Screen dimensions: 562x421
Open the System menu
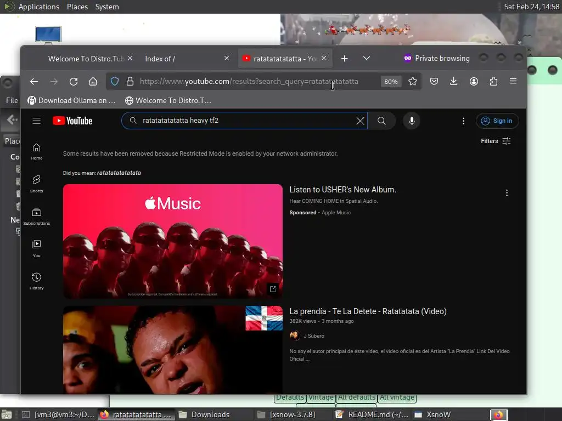pos(107,7)
